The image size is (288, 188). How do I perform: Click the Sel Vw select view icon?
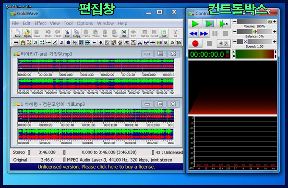[145, 33]
